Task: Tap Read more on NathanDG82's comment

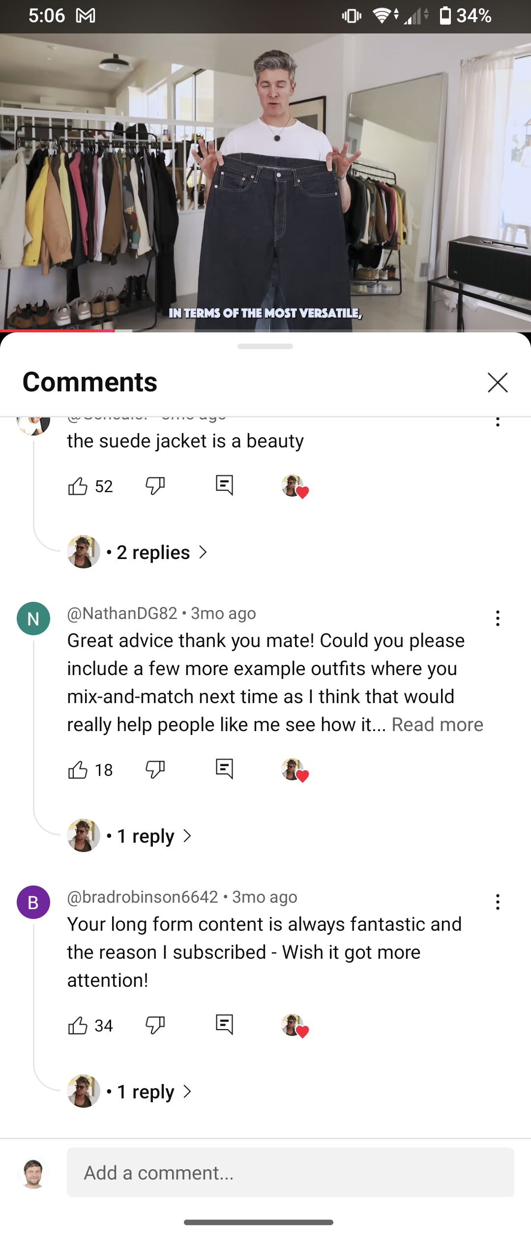Action: click(x=437, y=725)
